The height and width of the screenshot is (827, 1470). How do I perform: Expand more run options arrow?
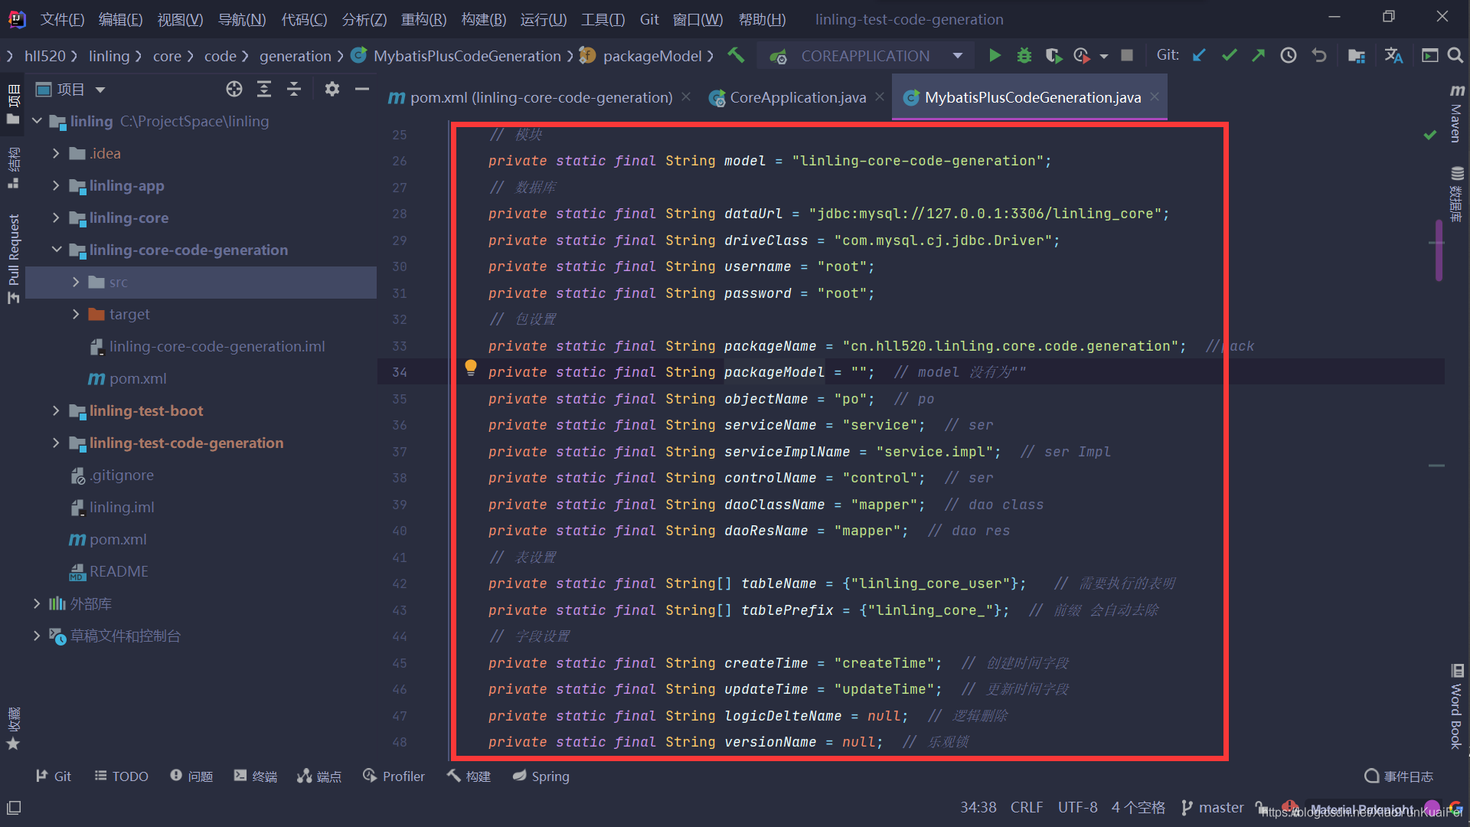(1103, 57)
